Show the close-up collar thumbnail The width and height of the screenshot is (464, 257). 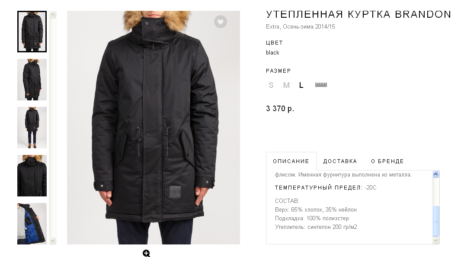[x=32, y=176]
